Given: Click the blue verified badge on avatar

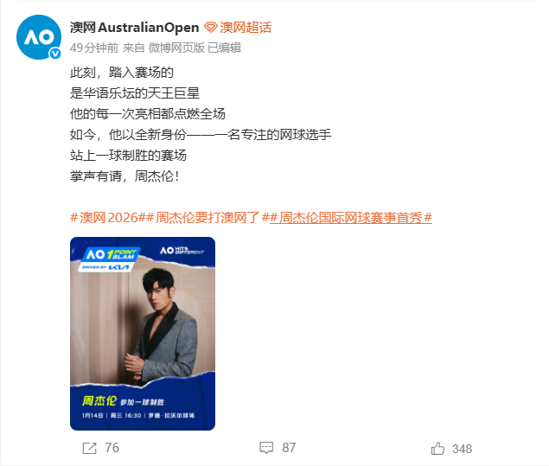Looking at the screenshot, I should coord(55,54).
